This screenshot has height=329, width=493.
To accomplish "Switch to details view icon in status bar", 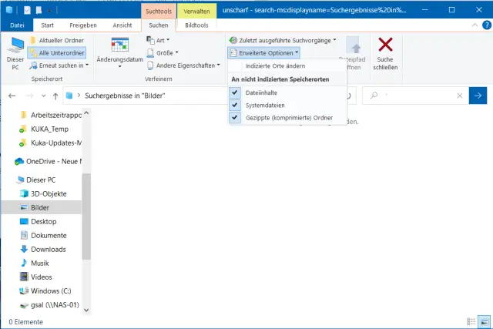I will pyautogui.click(x=471, y=321).
